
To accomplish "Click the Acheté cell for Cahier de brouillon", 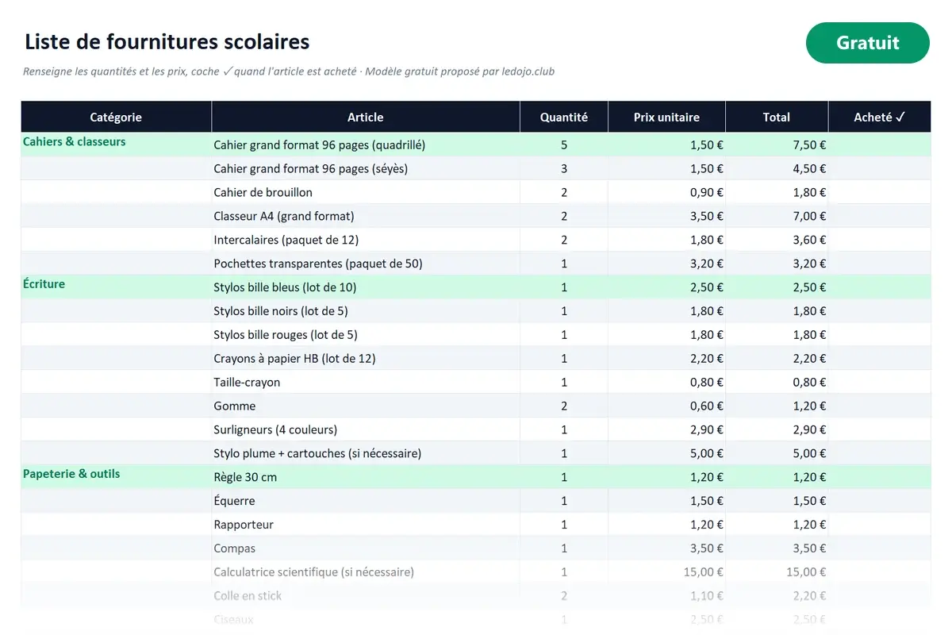I will [x=880, y=192].
